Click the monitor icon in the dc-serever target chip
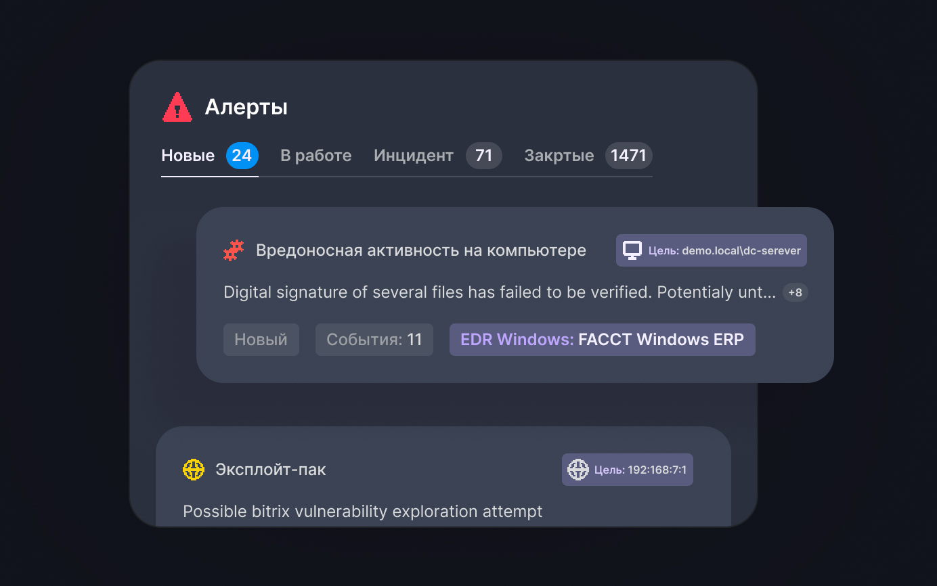937x586 pixels. (x=633, y=250)
